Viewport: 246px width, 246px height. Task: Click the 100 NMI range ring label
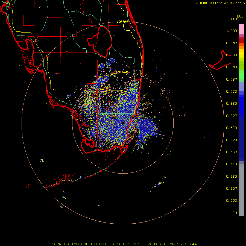point(123,22)
